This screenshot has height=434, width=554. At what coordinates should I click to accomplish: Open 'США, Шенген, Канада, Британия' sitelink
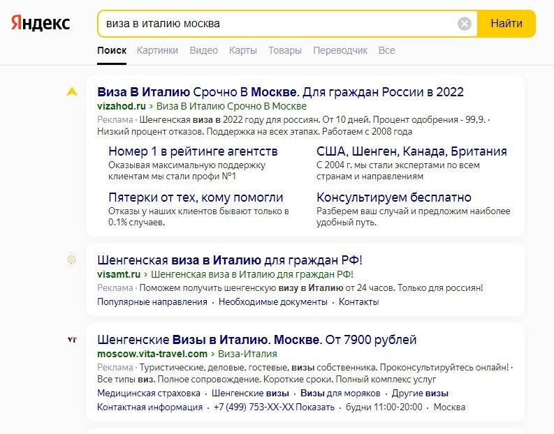(411, 151)
